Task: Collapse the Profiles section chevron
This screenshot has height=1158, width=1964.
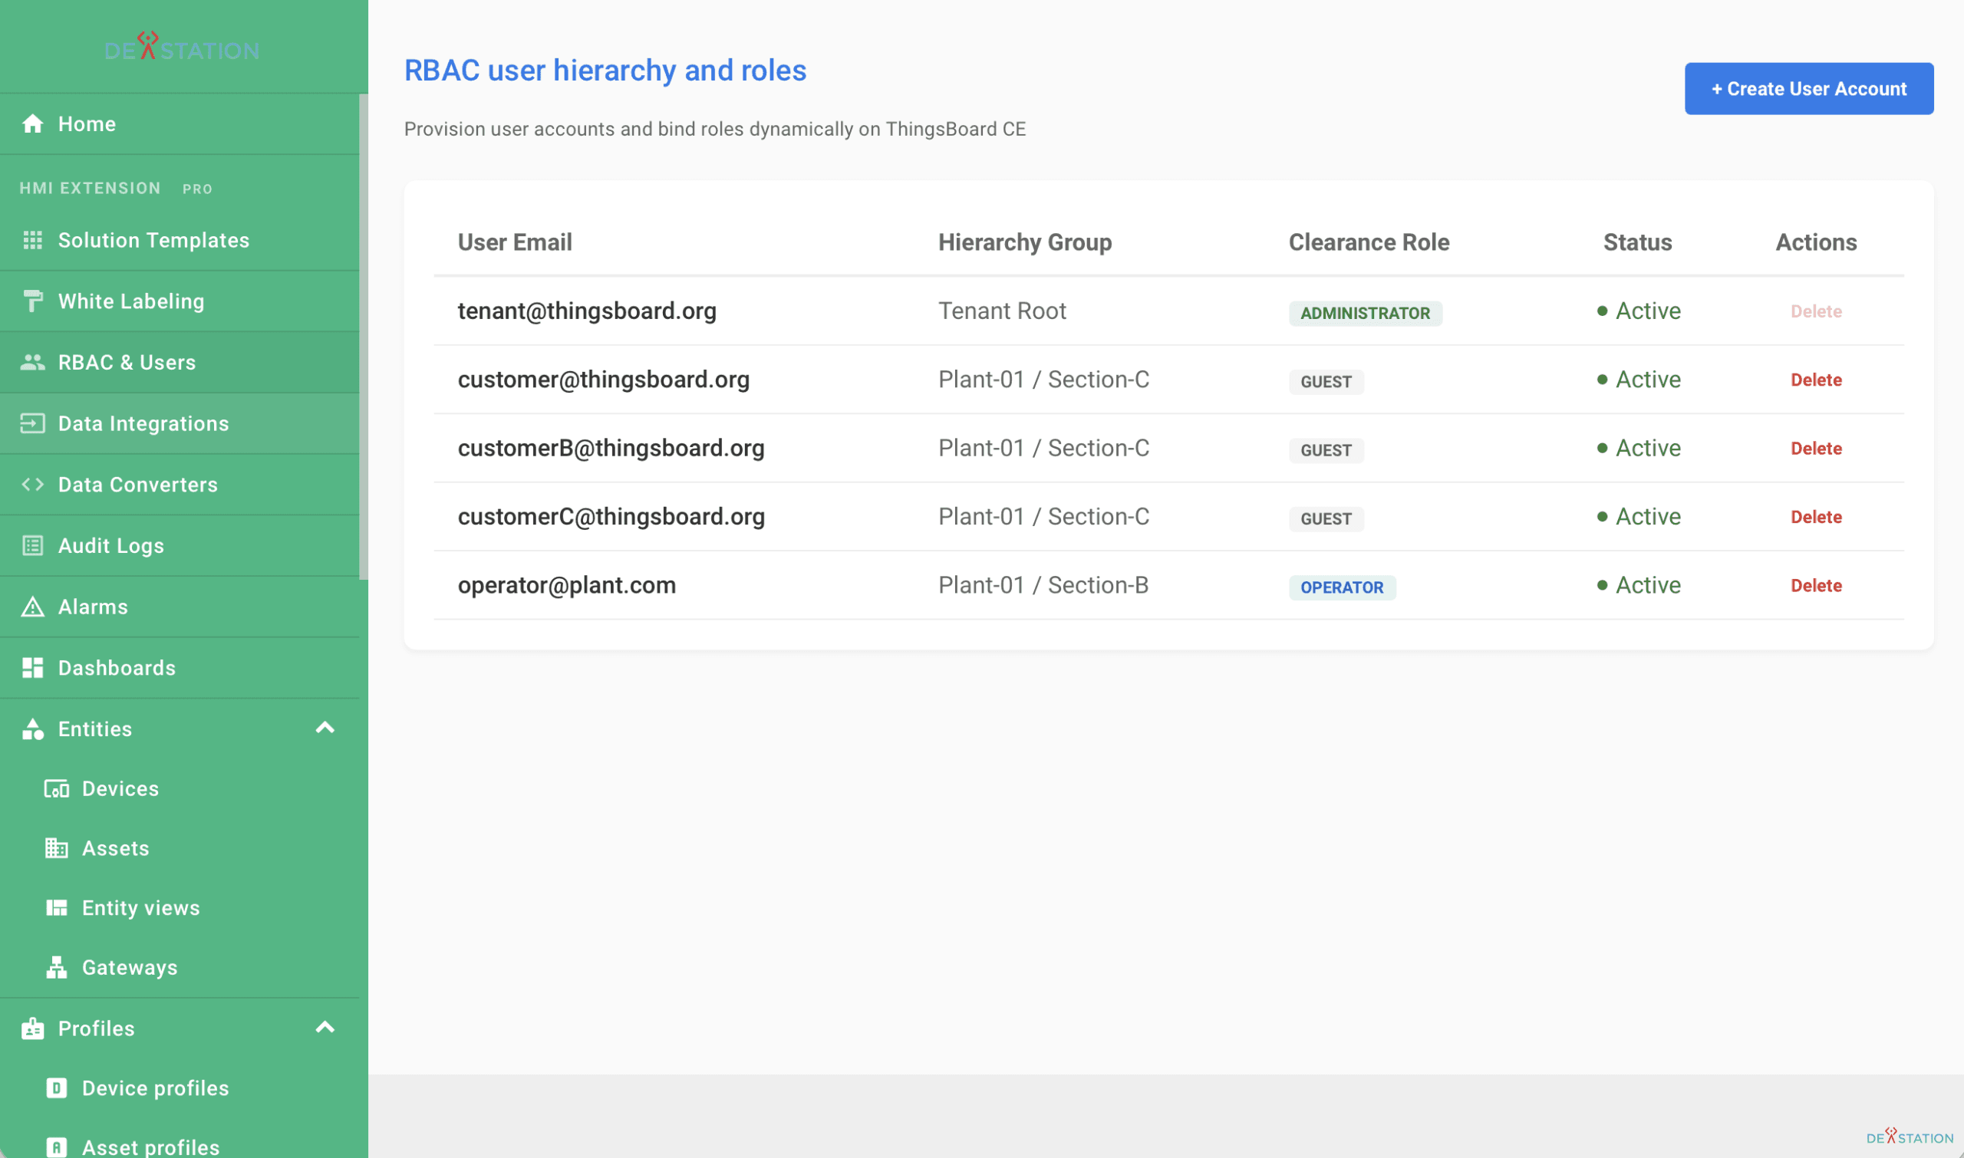Action: pyautogui.click(x=325, y=1027)
